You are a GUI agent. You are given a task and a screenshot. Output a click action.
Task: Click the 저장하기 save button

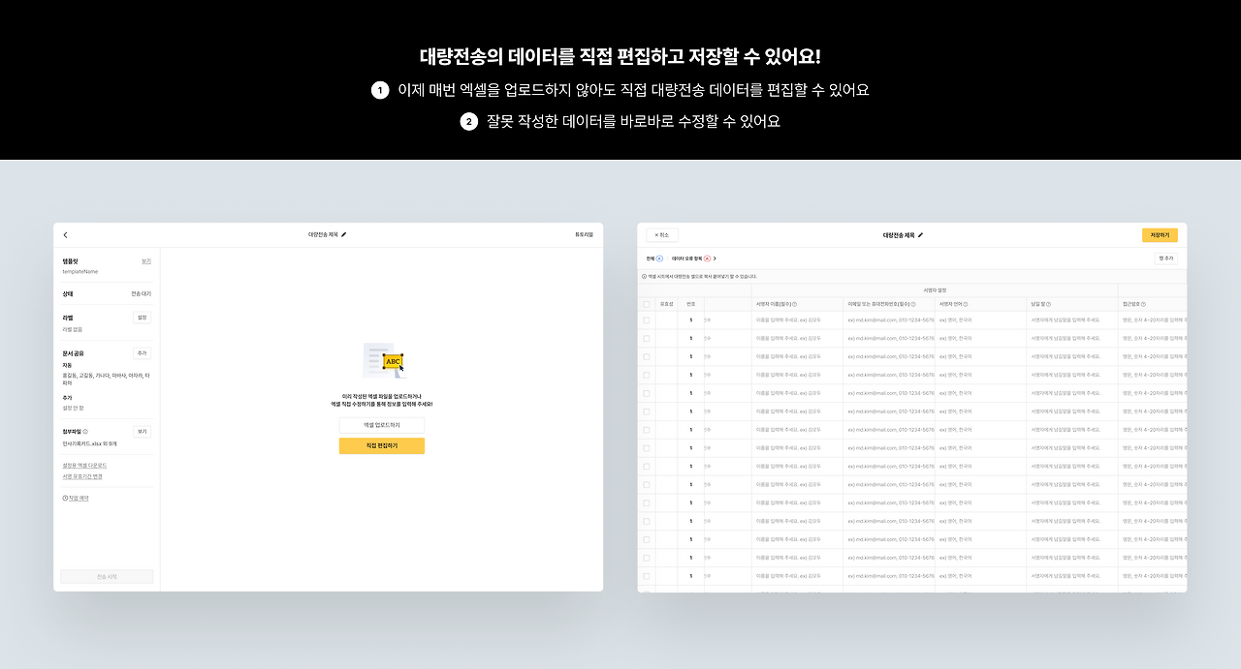(1161, 233)
